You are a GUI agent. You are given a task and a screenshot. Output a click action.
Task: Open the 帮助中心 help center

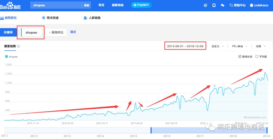pos(237,5)
